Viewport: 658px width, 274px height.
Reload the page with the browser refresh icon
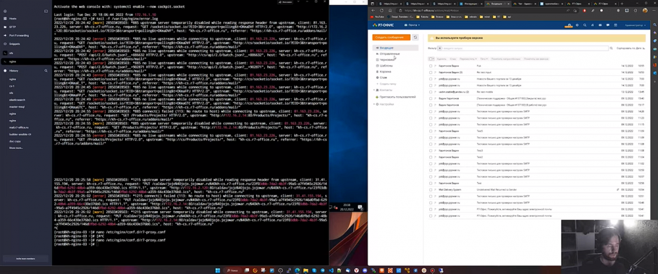click(x=382, y=10)
